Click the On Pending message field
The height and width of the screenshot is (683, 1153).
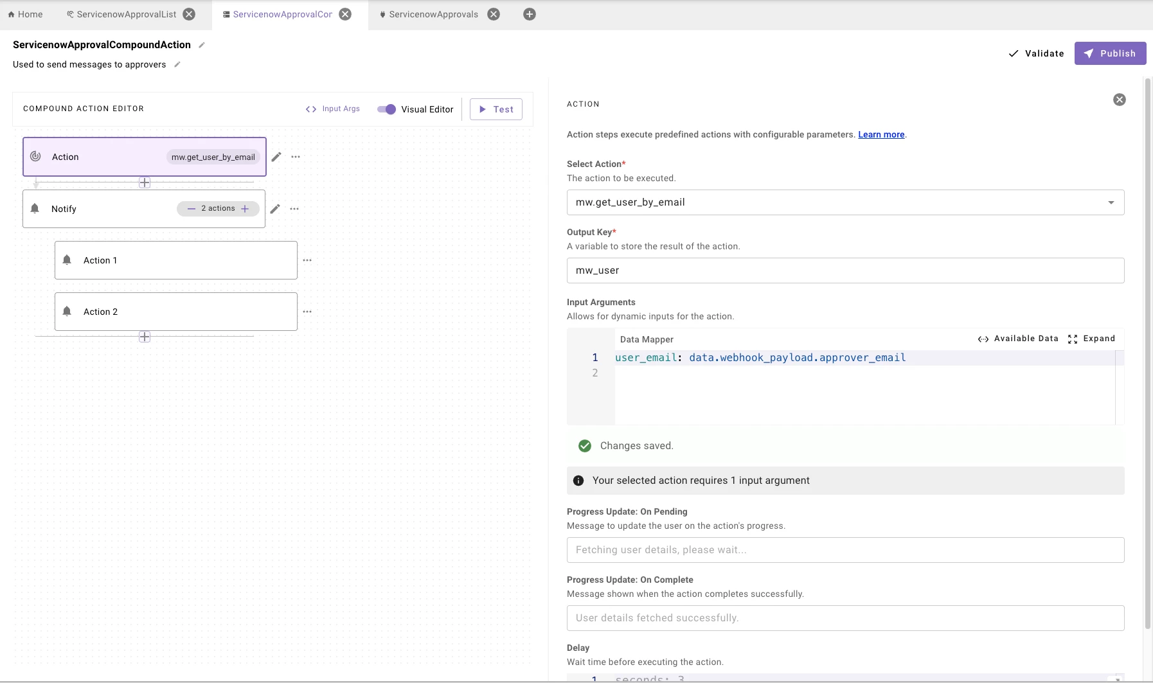coord(845,550)
